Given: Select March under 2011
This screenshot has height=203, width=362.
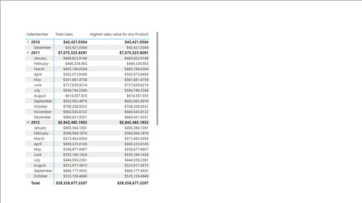Looking at the screenshot, I should coord(39,69).
